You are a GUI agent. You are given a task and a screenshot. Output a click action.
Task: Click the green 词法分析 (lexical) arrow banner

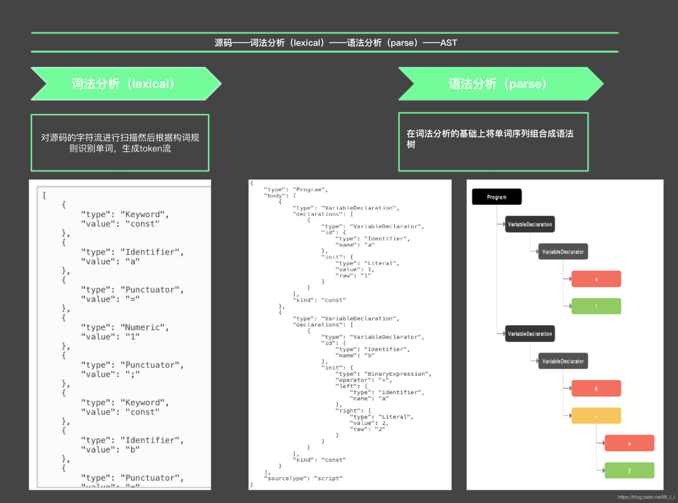pos(123,84)
